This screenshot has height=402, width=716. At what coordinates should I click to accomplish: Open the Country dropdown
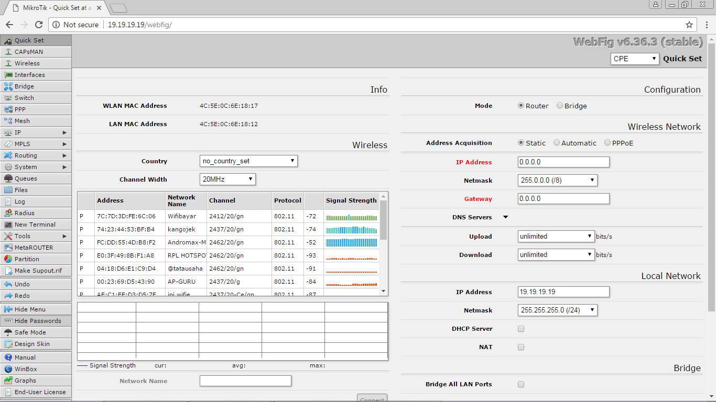point(248,161)
